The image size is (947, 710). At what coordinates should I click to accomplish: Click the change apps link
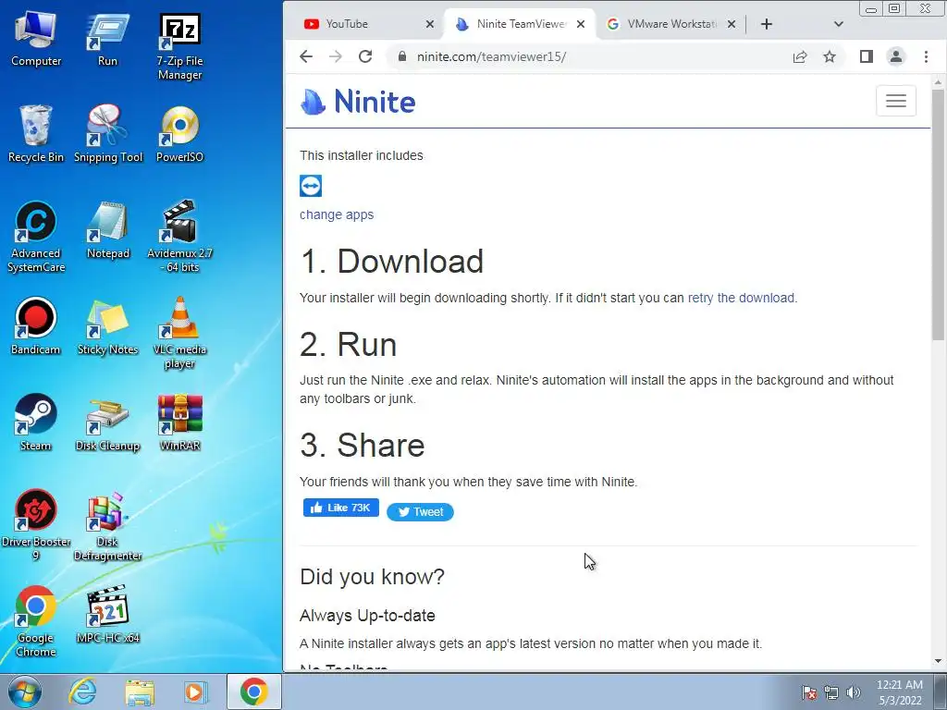337,214
